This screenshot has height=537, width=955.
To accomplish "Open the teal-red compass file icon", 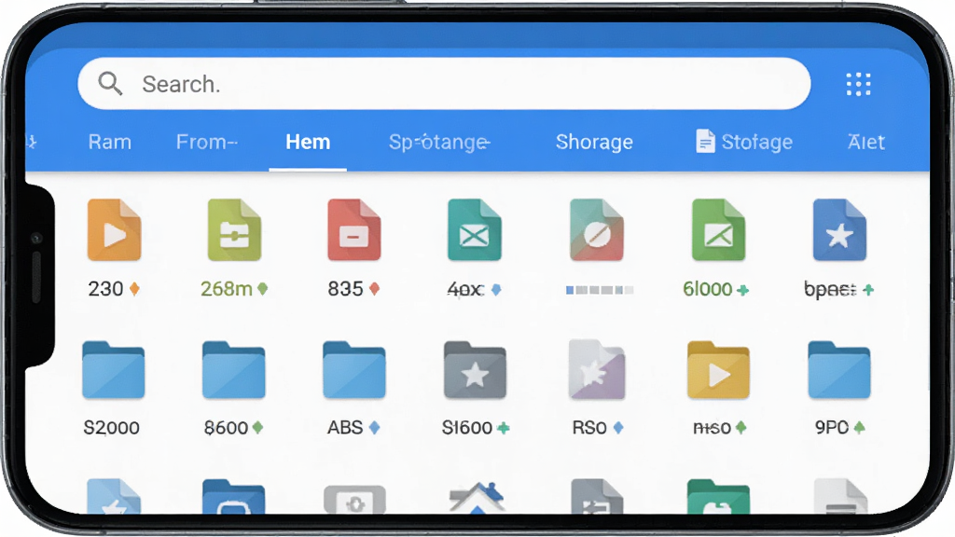I will tap(597, 230).
